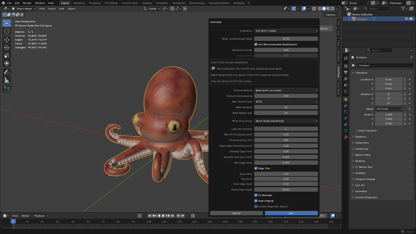The height and width of the screenshot is (234, 416).
Task: Open the rotation Mode XYZ Euler dropdown
Action: click(x=389, y=109)
